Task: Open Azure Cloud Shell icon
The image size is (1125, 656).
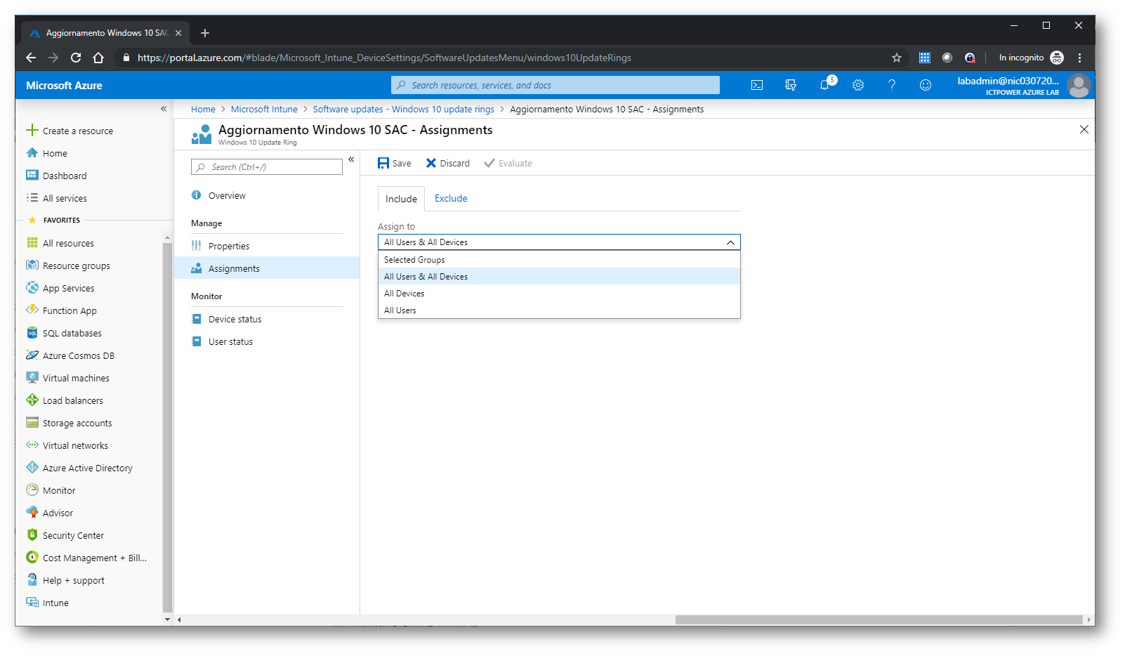Action: tap(757, 85)
